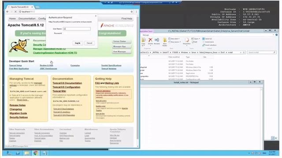Open the Open dropdown in Explorer ribbon
282x158 pixels.
[x=196, y=39]
